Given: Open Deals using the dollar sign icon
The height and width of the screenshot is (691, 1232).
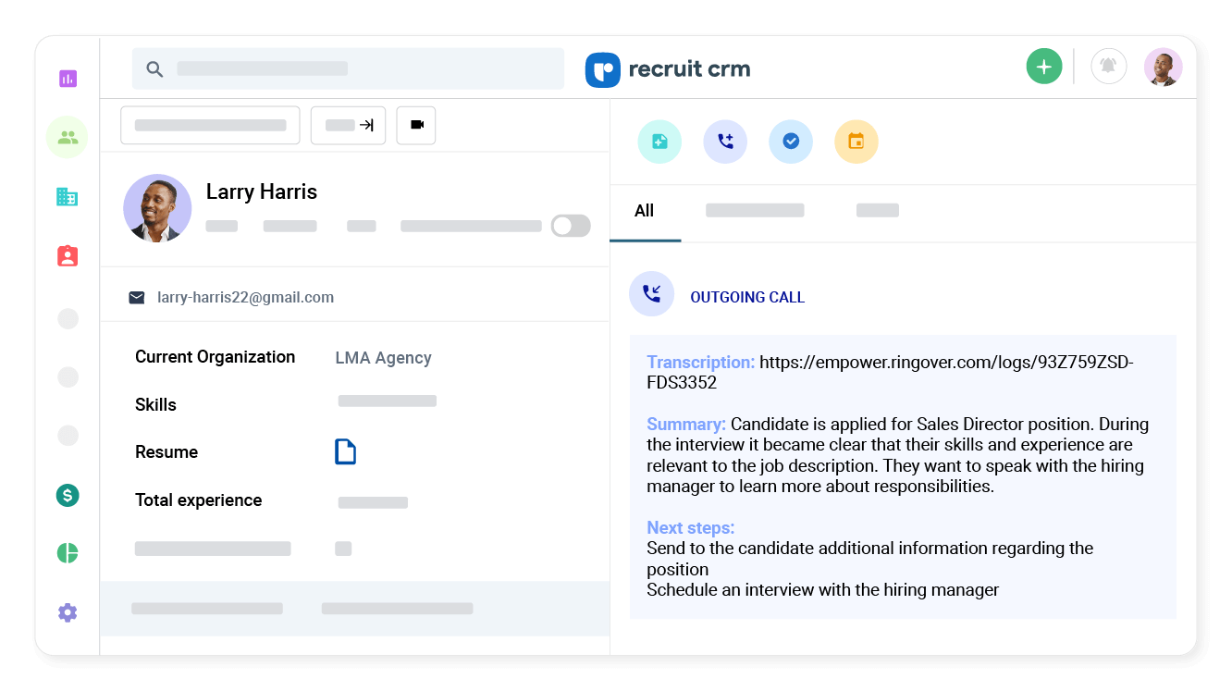Looking at the screenshot, I should pyautogui.click(x=67, y=496).
